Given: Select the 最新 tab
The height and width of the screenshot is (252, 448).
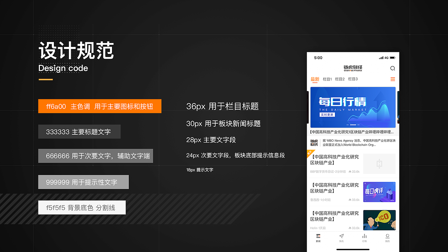Looking at the screenshot, I should coord(315,79).
